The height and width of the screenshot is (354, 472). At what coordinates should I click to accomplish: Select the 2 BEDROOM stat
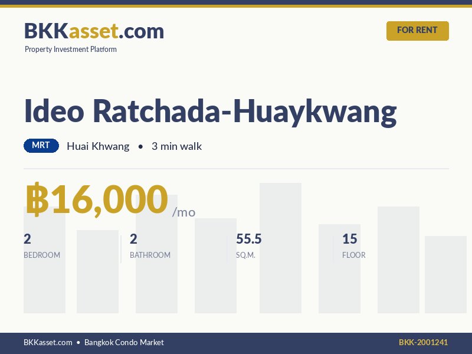tap(42, 246)
